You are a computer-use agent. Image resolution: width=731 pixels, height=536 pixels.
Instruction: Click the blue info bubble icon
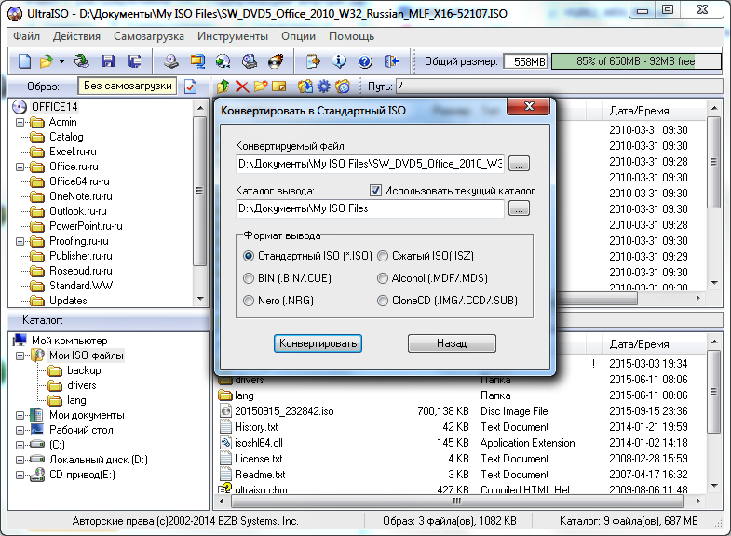[339, 61]
